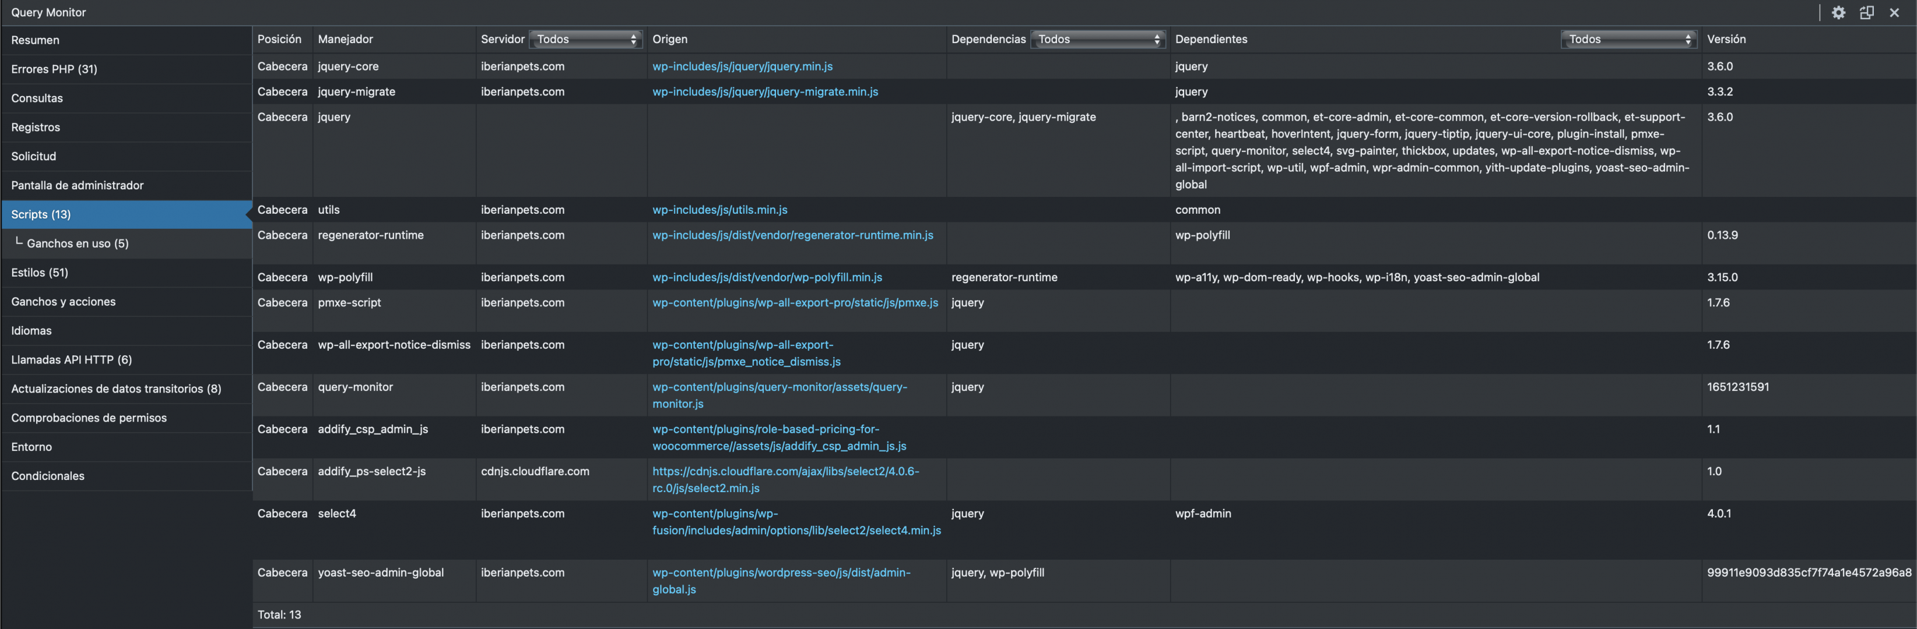1917x629 pixels.
Task: Open pmxe_notice_dismiss.js link
Action: [x=746, y=353]
